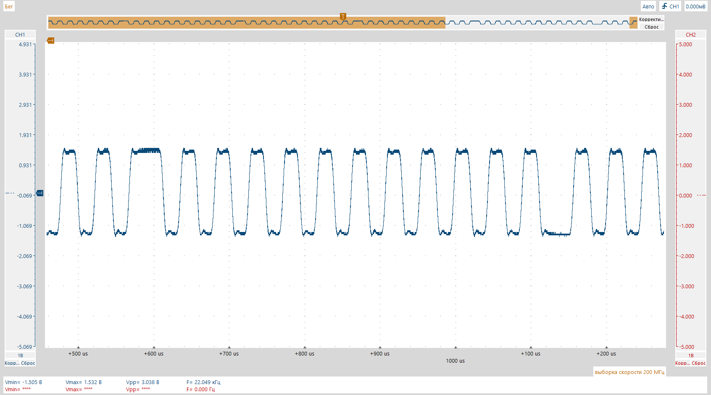
Task: Click the 5.000 value on CH2 scale
Action: click(685, 44)
